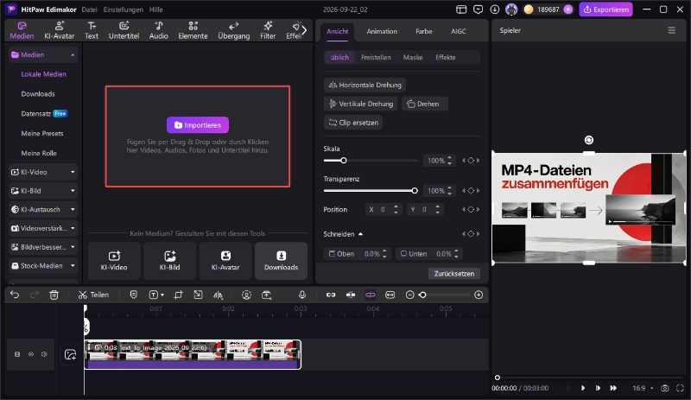Show more top tabs with right chevron
The image size is (691, 400).
click(304, 30)
